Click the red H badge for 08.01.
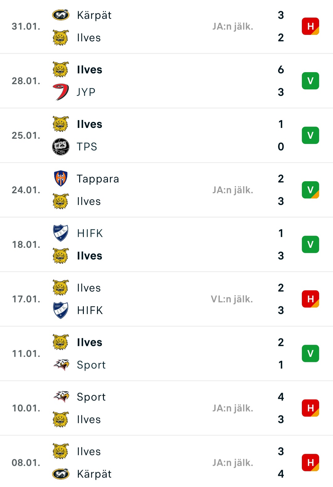 [x=310, y=463]
